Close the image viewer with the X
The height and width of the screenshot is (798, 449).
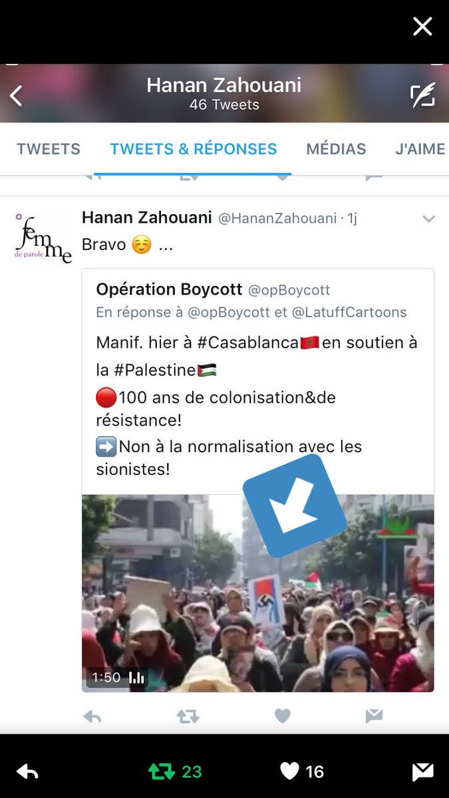tap(422, 27)
